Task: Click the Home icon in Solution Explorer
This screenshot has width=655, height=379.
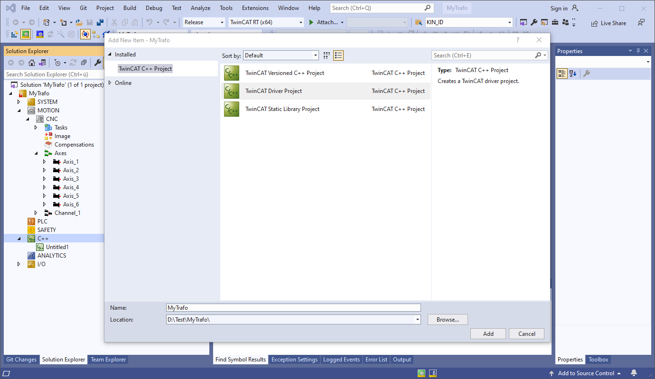Action: point(32,63)
